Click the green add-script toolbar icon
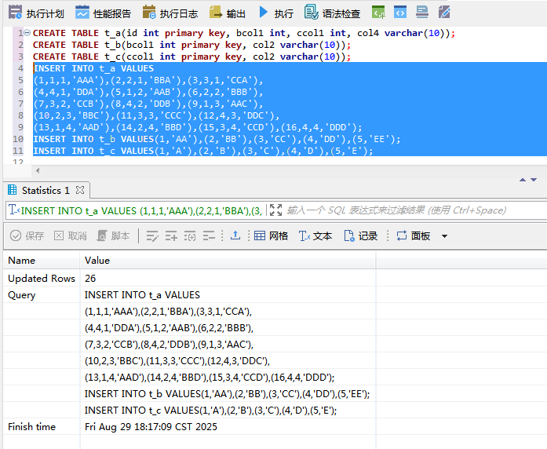The width and height of the screenshot is (547, 449). (x=378, y=13)
